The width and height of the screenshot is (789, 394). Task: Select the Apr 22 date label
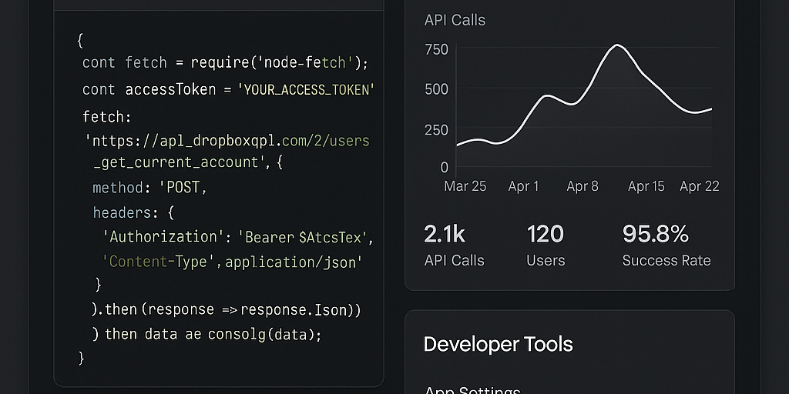point(699,186)
